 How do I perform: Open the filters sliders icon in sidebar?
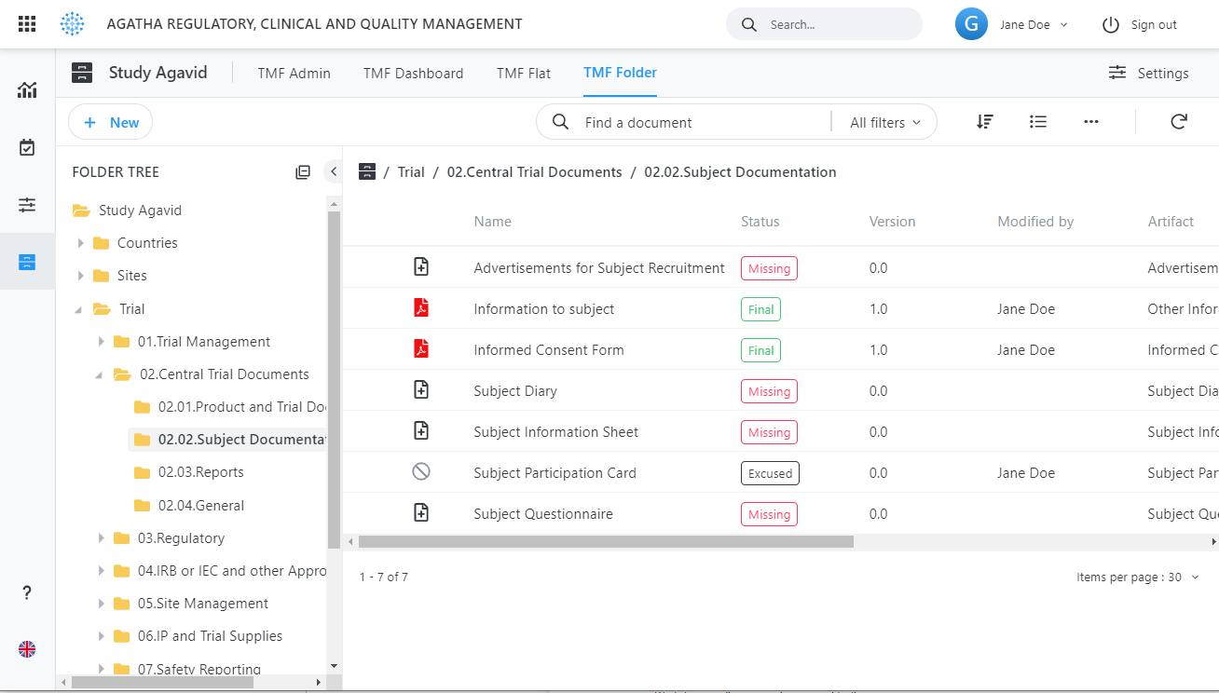coord(27,204)
